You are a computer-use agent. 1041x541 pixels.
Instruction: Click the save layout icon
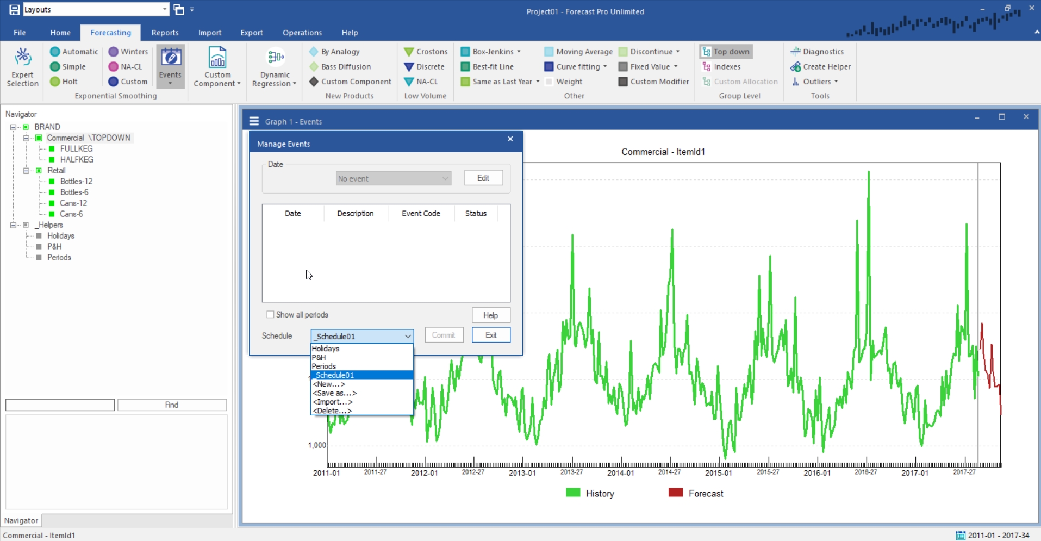(x=14, y=9)
